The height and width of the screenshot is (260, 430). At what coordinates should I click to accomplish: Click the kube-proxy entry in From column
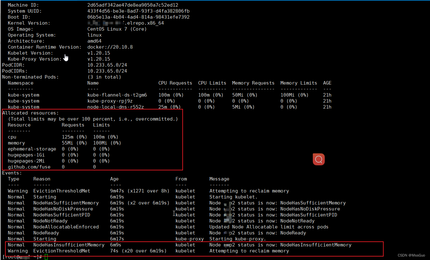pyautogui.click(x=190, y=239)
